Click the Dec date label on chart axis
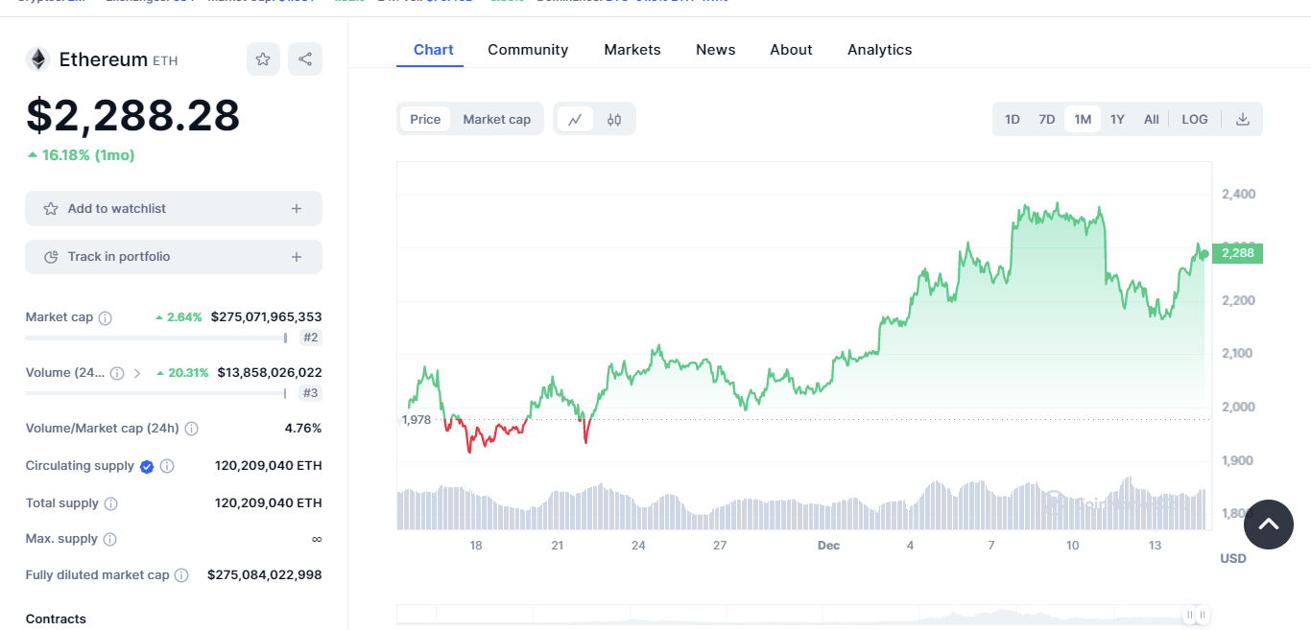1311x630 pixels. [828, 546]
